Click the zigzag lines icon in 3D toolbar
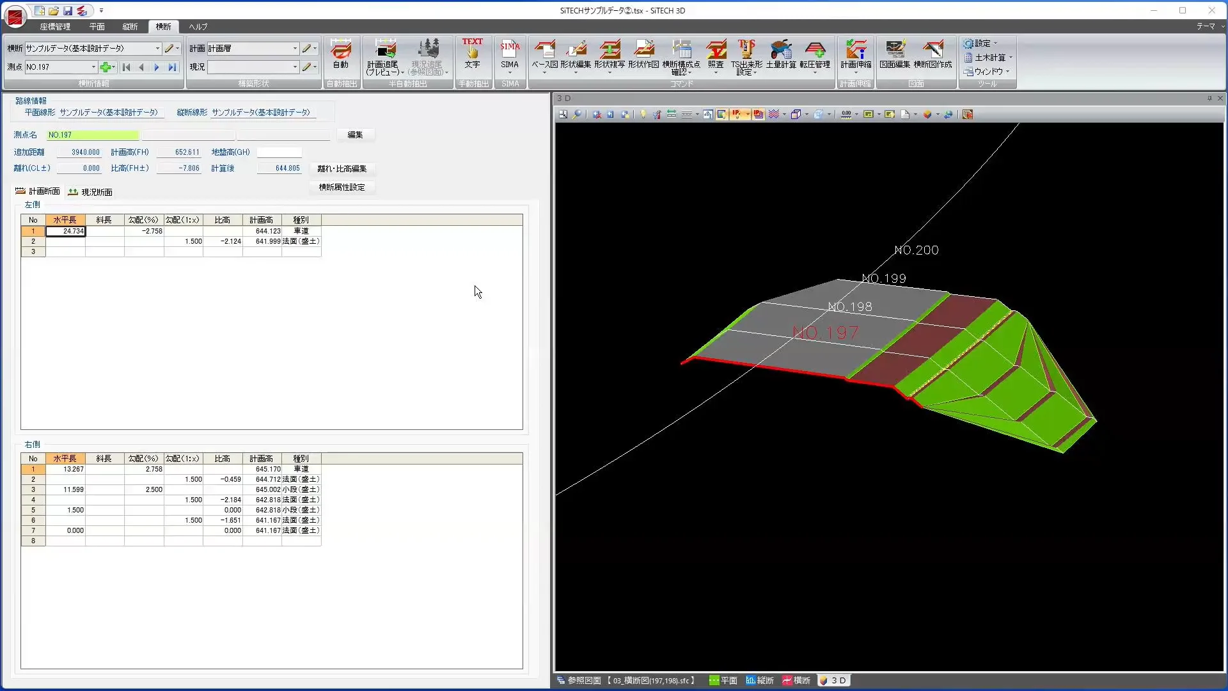The image size is (1228, 691). click(x=774, y=114)
